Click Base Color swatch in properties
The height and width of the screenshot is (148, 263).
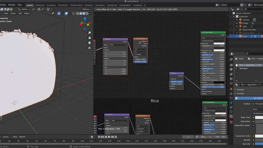pos(259,118)
